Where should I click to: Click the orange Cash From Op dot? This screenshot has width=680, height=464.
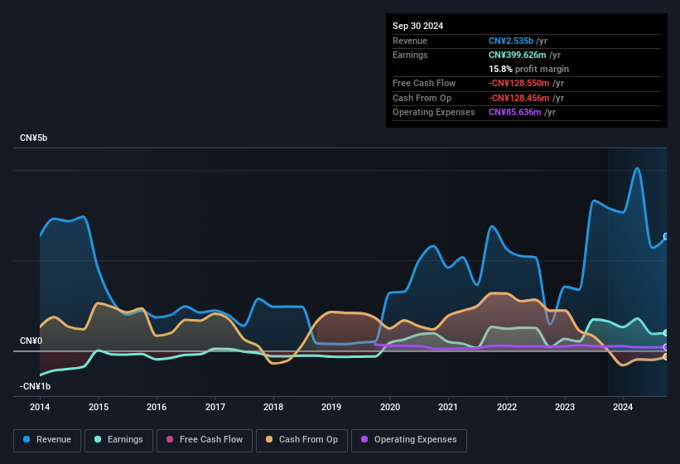point(269,439)
